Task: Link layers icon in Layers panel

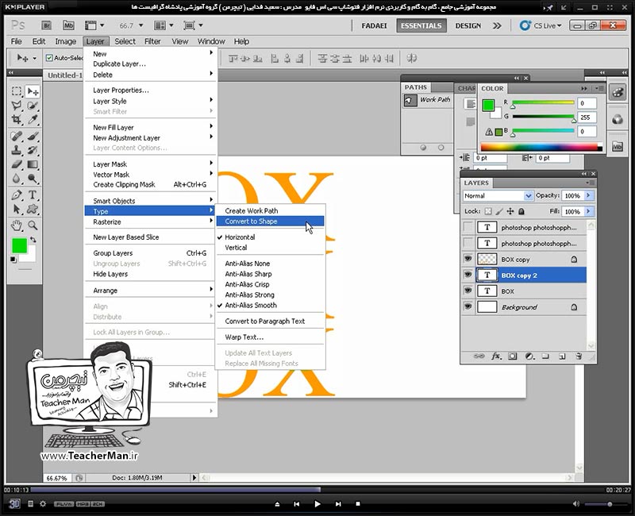Action: (x=479, y=356)
